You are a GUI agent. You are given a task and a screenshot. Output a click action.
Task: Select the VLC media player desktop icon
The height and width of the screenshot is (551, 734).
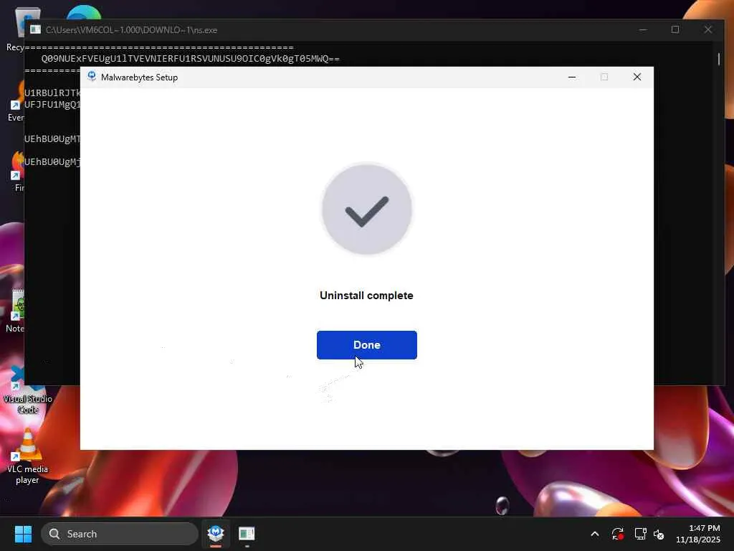[27, 456]
